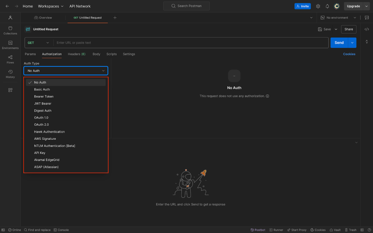Open the code snippet panel icon
373x233 pixels.
[366, 29]
